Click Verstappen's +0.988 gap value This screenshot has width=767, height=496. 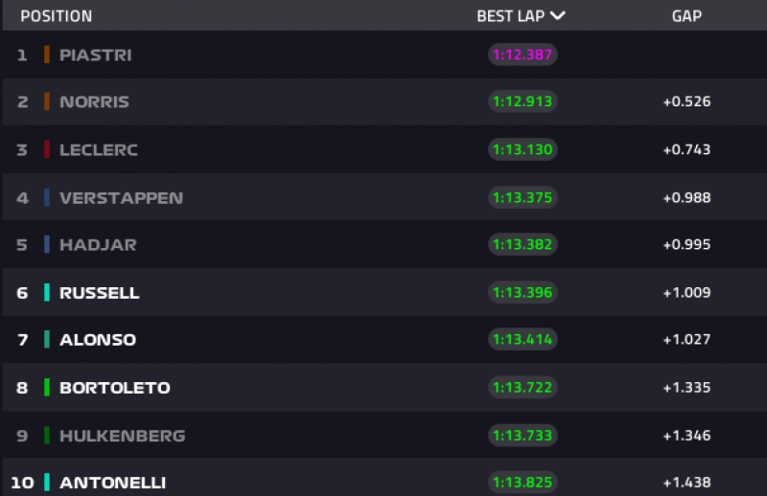[x=686, y=197]
